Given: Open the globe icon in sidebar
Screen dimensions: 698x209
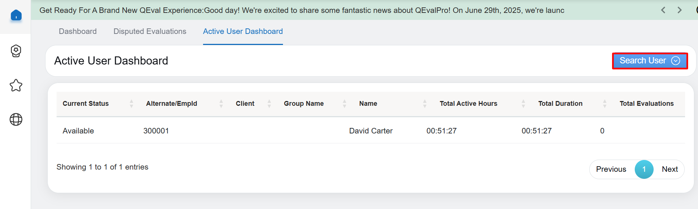Looking at the screenshot, I should [x=16, y=119].
